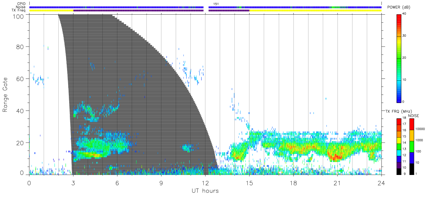Click x-axis tick label 18
Viewport: 429px width, 198px height.
click(293, 183)
